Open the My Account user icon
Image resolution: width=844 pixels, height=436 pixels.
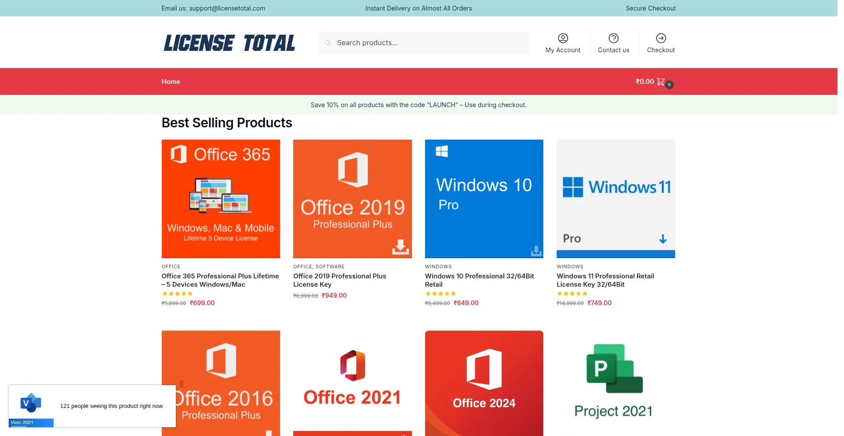[563, 38]
